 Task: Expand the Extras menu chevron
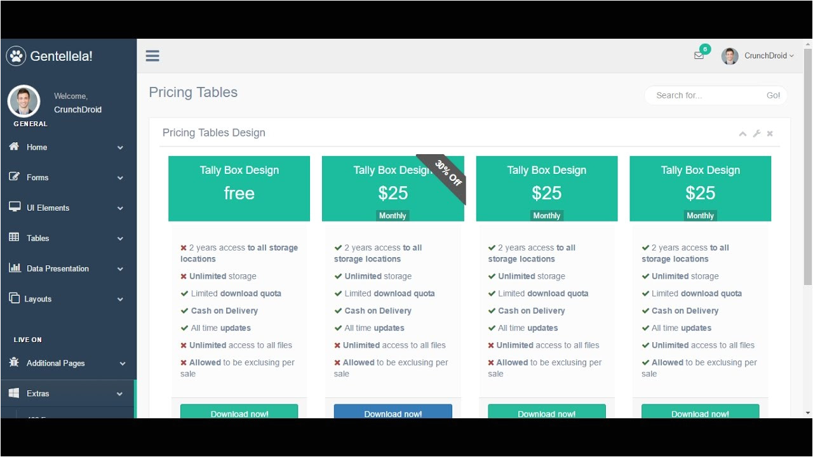click(120, 394)
